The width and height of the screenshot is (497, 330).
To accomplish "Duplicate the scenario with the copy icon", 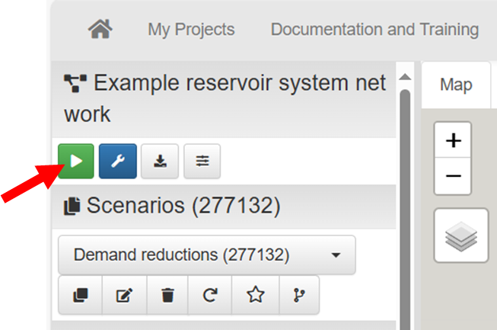I will 80,296.
